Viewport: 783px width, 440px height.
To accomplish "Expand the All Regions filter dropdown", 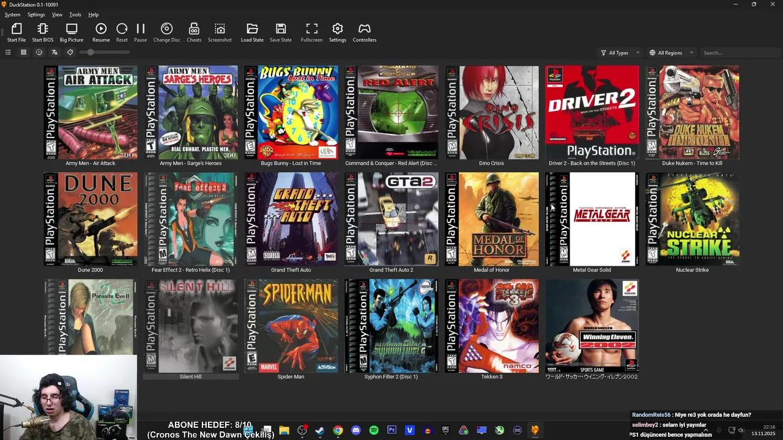I will click(x=671, y=53).
